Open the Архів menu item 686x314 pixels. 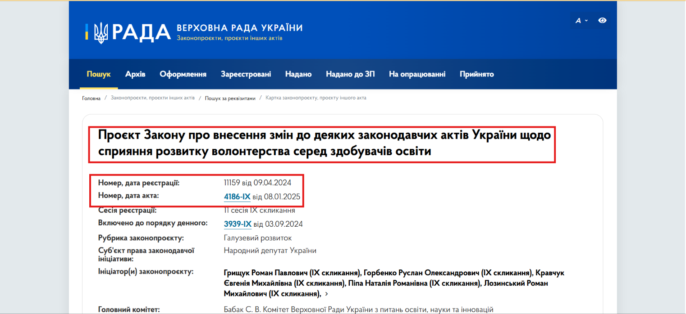[x=135, y=74]
